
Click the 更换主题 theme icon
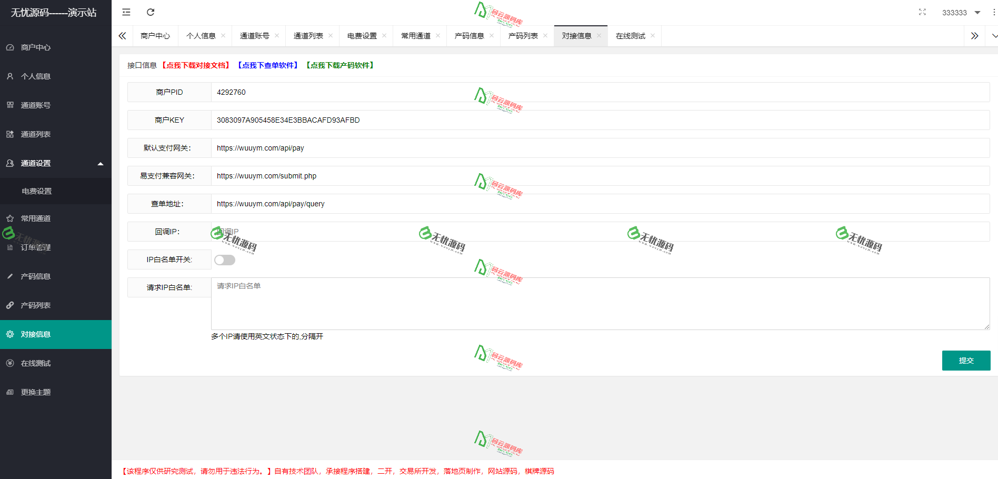pyautogui.click(x=9, y=392)
